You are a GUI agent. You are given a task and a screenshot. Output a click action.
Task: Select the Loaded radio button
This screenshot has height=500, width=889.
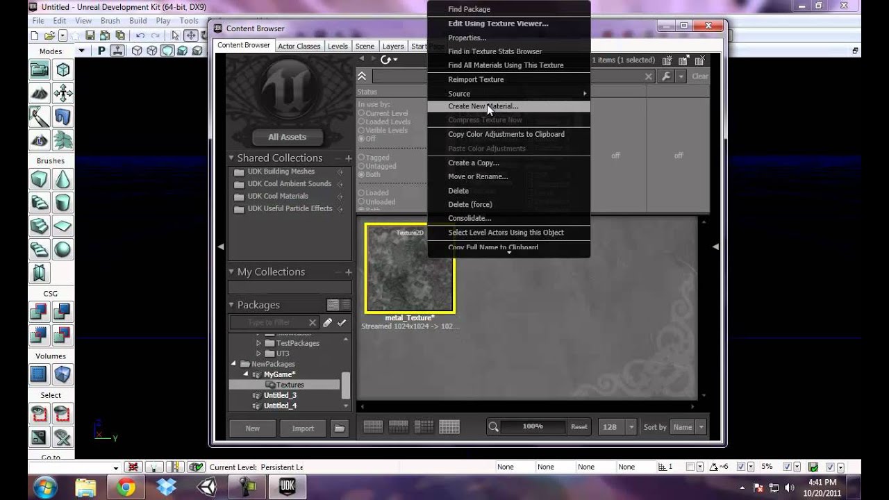[x=361, y=193]
